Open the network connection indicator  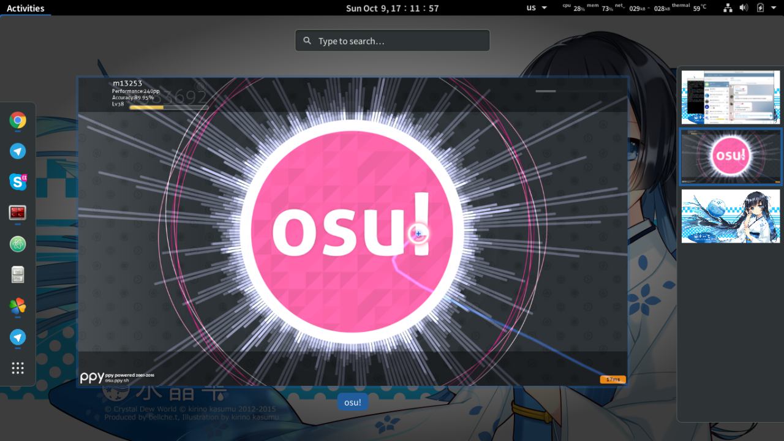click(728, 8)
